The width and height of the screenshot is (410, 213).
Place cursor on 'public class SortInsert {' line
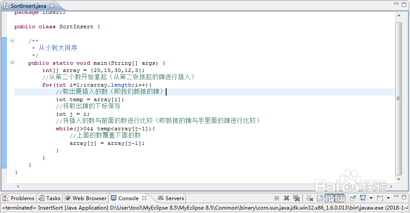pyautogui.click(x=57, y=27)
